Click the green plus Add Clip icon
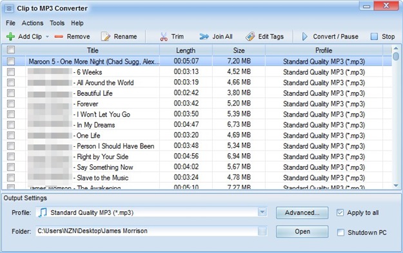 pos(10,37)
